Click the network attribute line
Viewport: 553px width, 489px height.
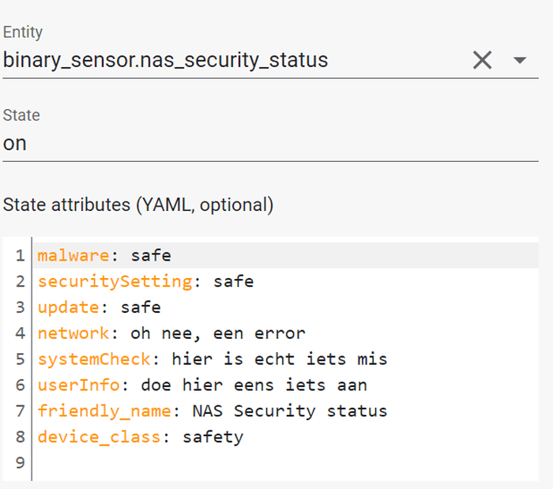point(286,333)
